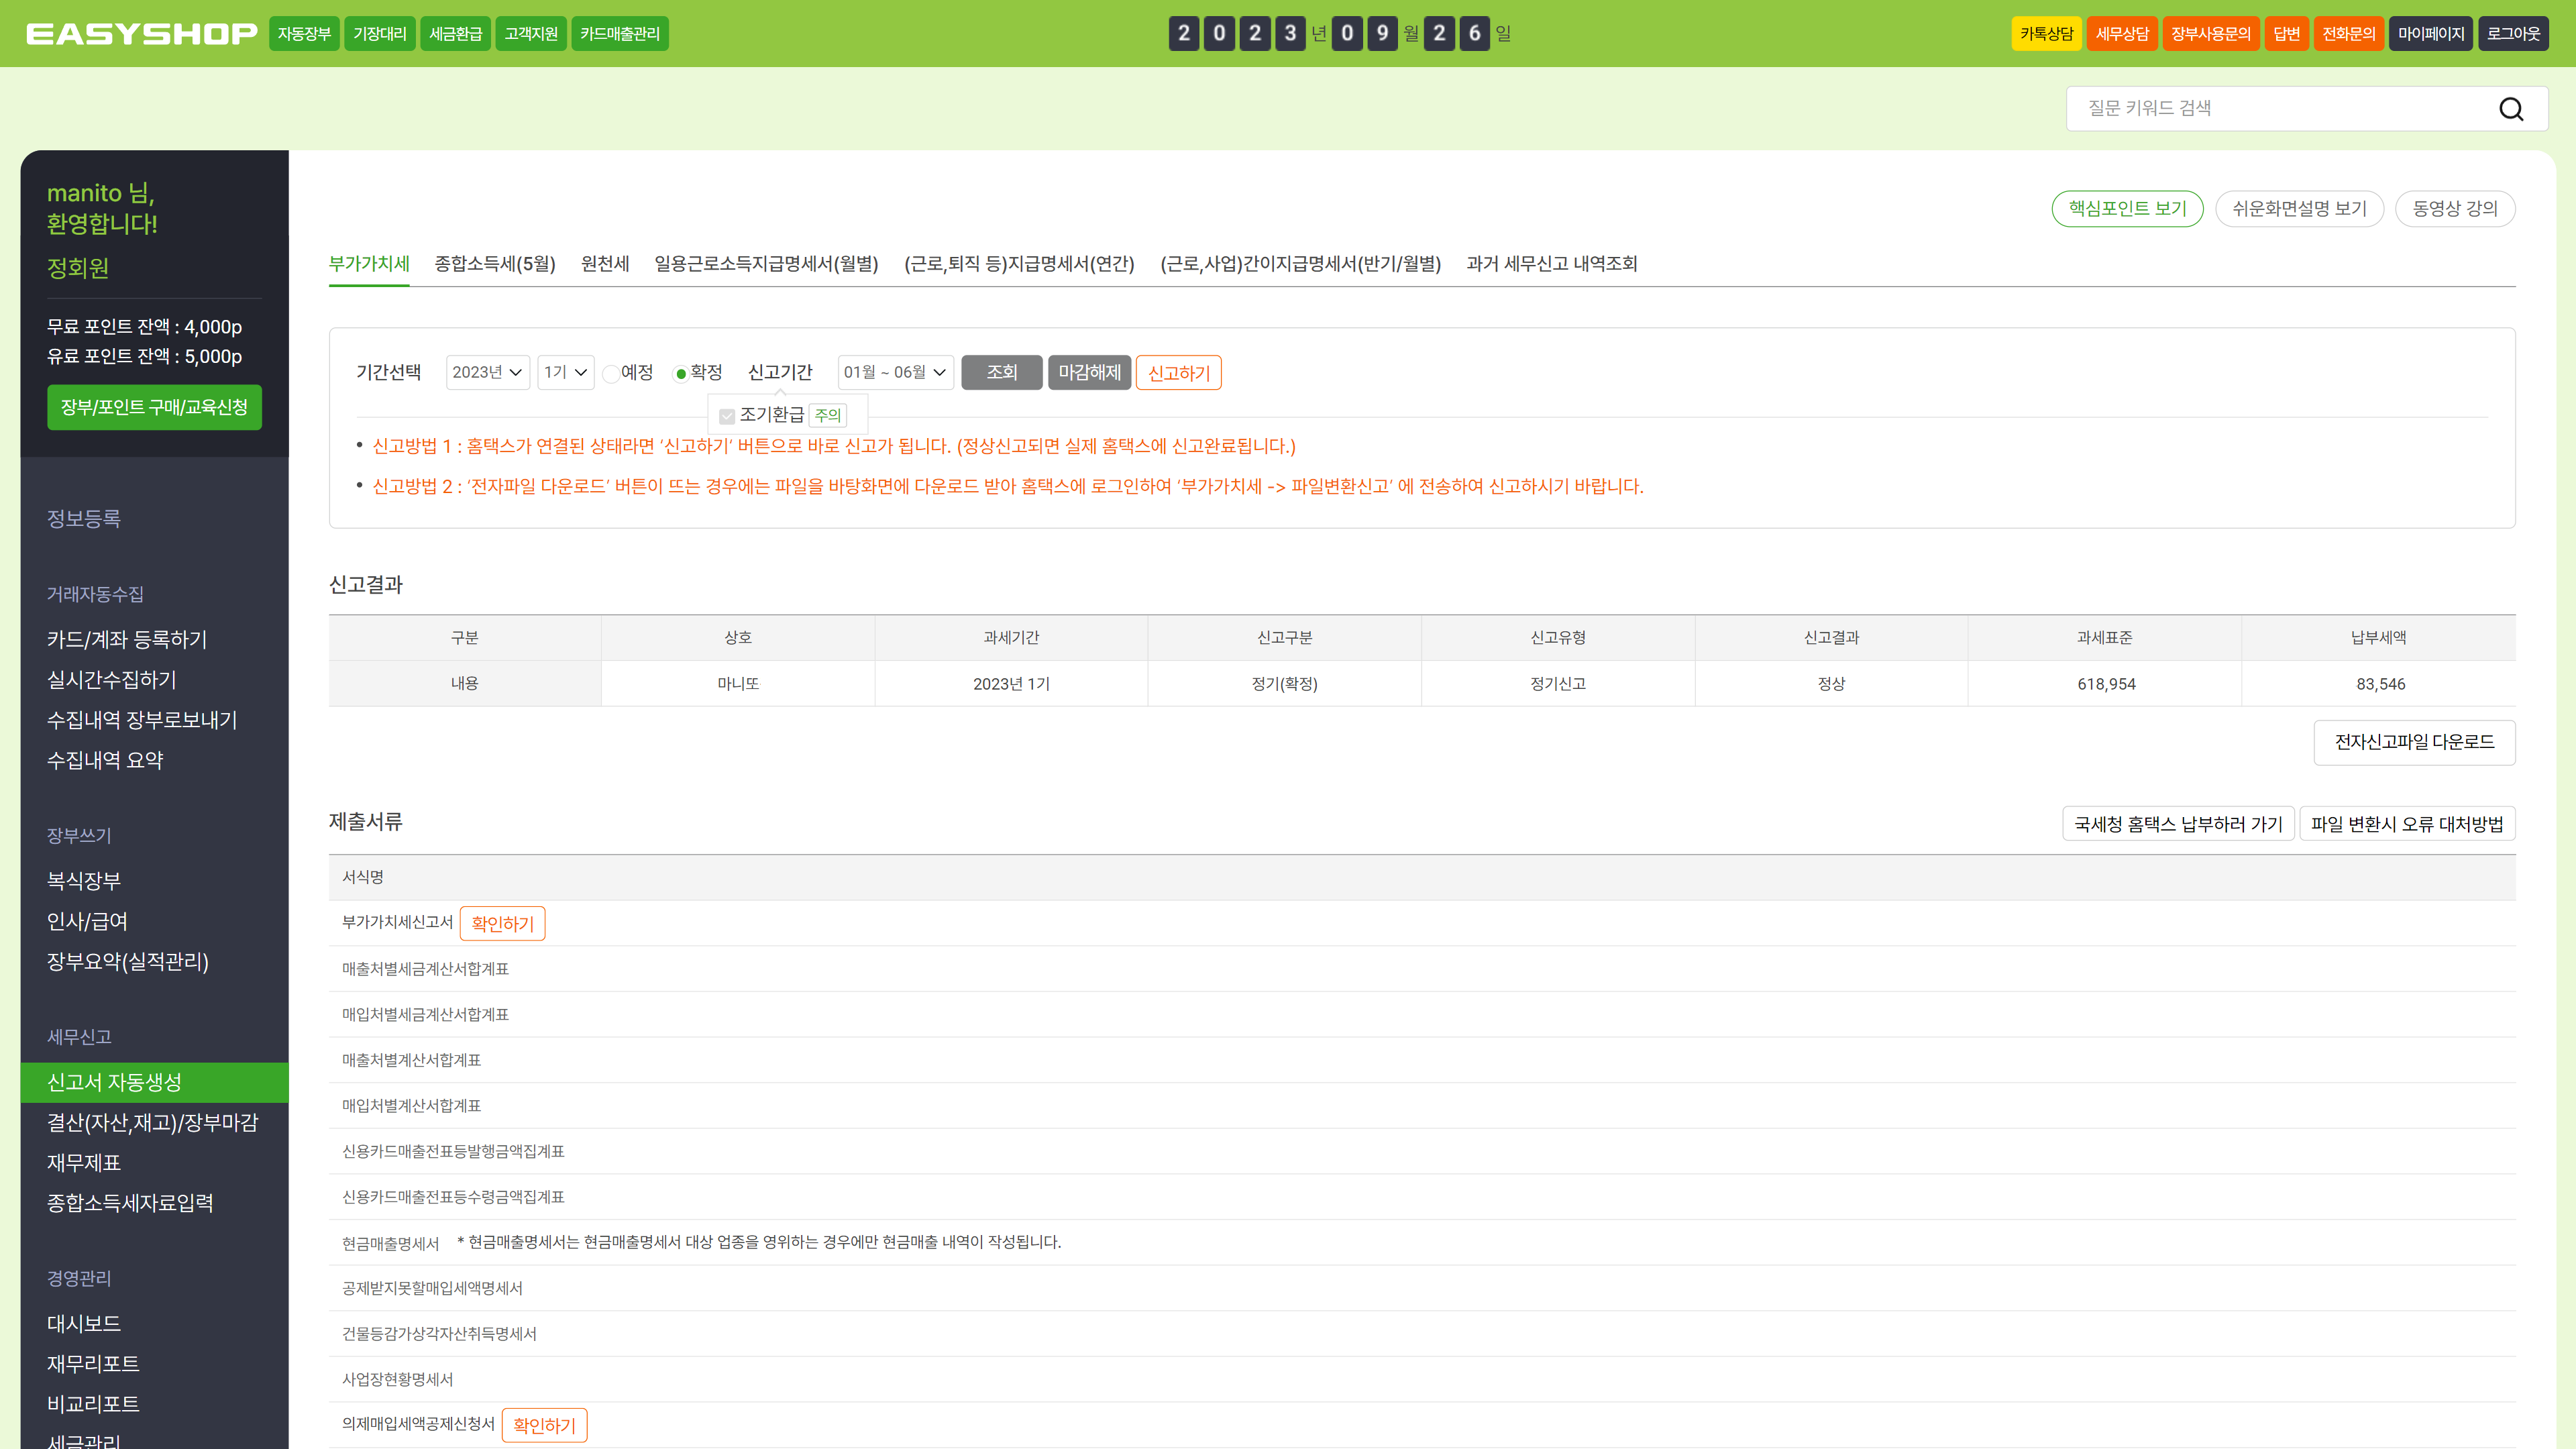The width and height of the screenshot is (2576, 1449).
Task: Open 비교리포트 in sidebar
Action: coord(93,1405)
